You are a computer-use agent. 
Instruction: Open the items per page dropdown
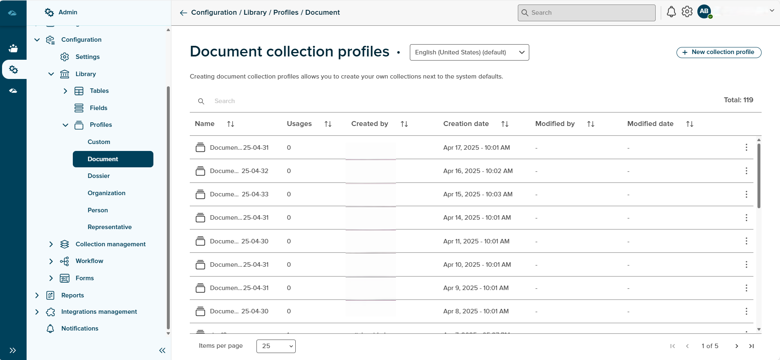276,346
